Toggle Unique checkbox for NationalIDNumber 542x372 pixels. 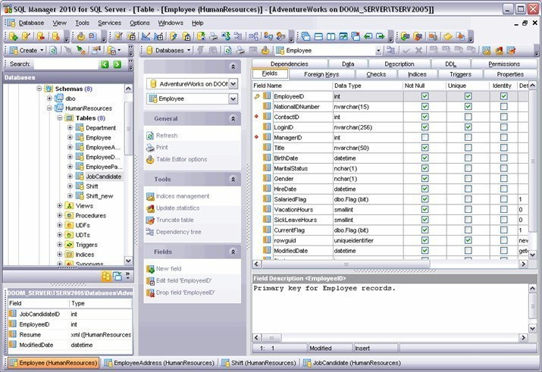tap(468, 107)
